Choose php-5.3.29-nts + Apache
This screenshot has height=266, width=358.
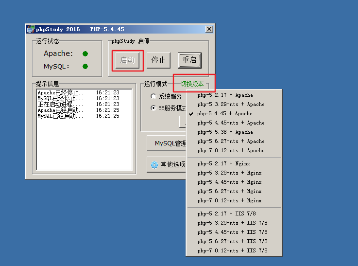[x=234, y=104]
